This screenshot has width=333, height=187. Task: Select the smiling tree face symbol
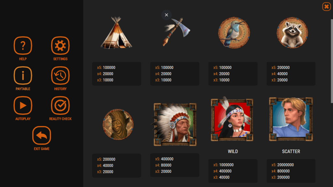118,124
